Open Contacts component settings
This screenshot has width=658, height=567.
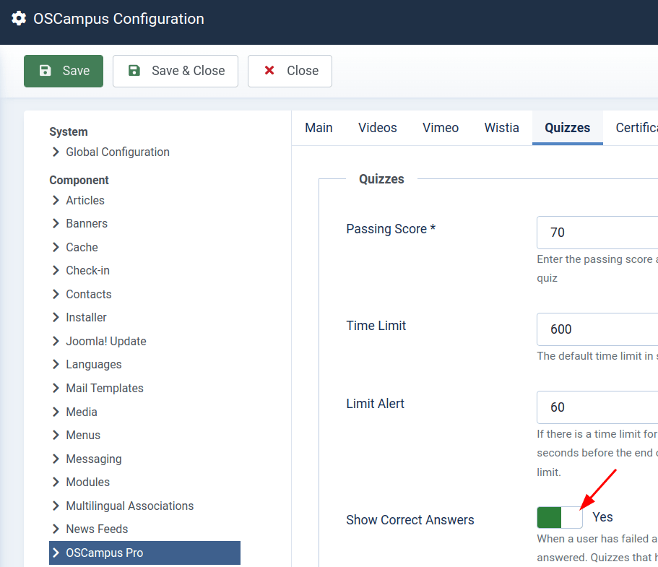point(89,294)
